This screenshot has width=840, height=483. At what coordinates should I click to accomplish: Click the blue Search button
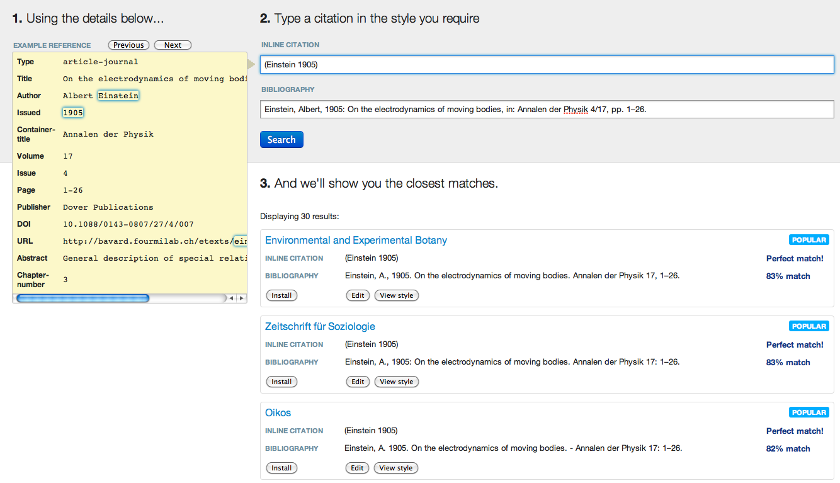tap(281, 139)
